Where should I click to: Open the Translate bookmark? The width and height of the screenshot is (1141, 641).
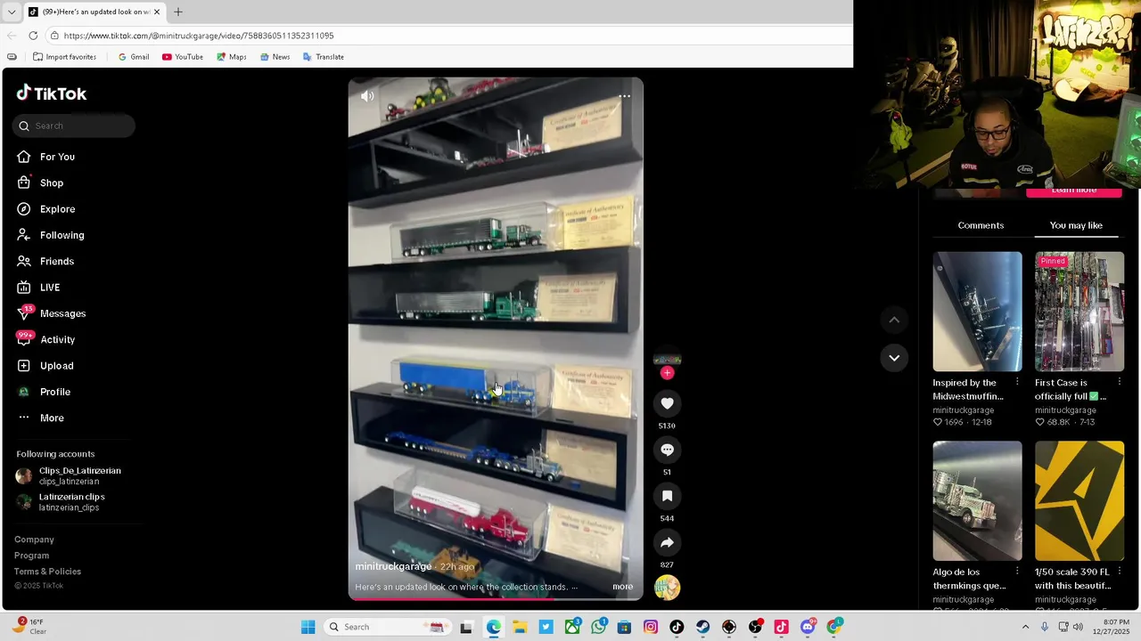324,57
